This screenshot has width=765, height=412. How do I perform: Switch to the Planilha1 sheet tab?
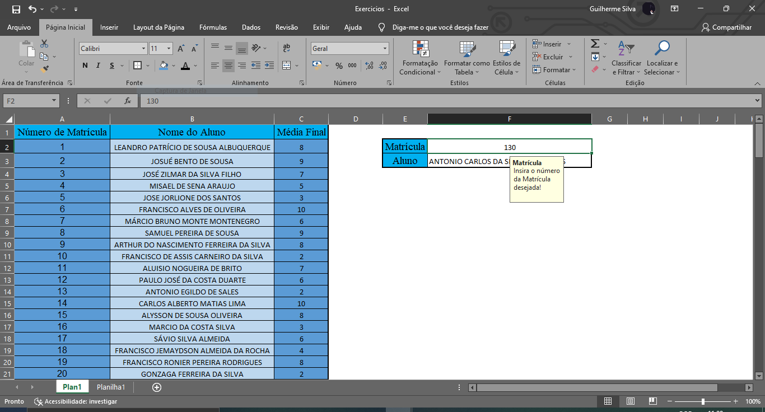(x=111, y=387)
